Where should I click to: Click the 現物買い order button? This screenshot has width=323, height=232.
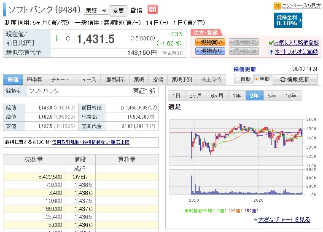pos(210,42)
